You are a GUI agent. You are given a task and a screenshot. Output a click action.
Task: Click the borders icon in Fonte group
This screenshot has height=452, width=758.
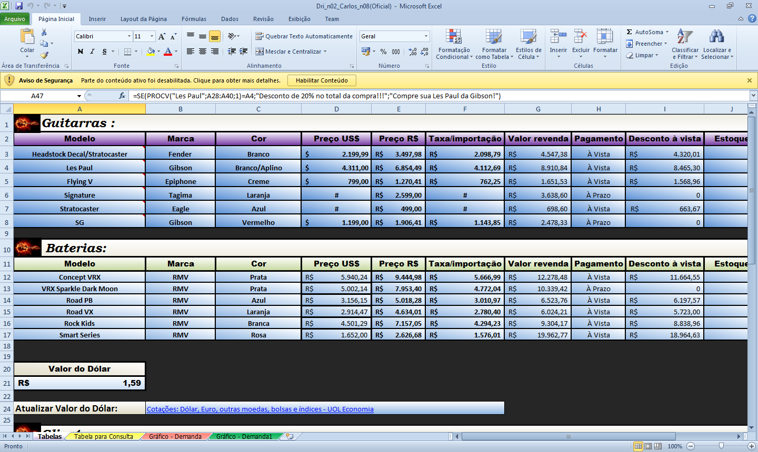[x=127, y=52]
